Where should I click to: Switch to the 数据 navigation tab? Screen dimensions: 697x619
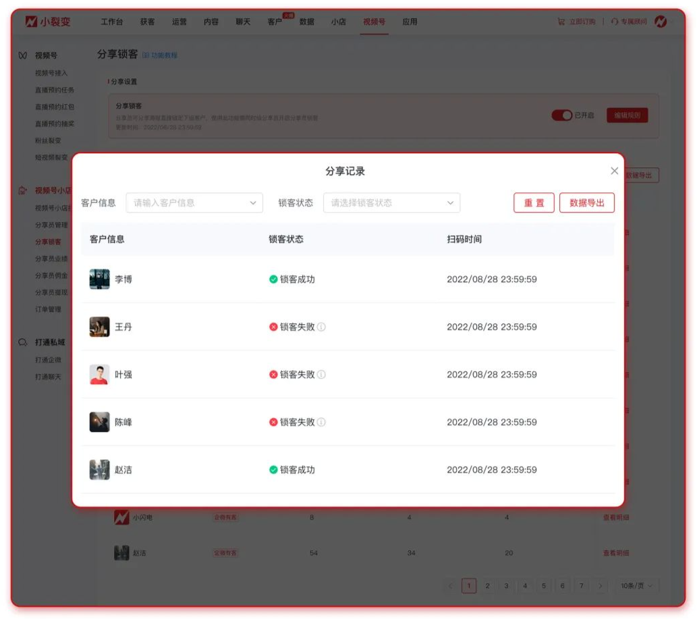[306, 21]
